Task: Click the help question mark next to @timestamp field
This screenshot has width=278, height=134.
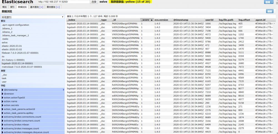Action: pos(63,90)
